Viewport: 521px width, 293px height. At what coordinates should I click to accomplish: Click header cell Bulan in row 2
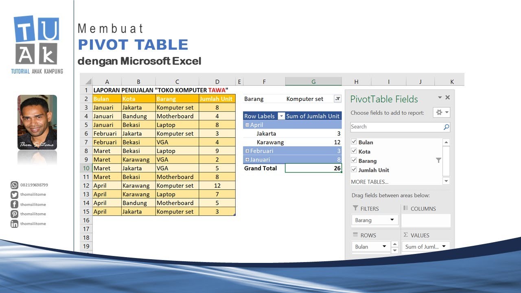click(x=107, y=99)
